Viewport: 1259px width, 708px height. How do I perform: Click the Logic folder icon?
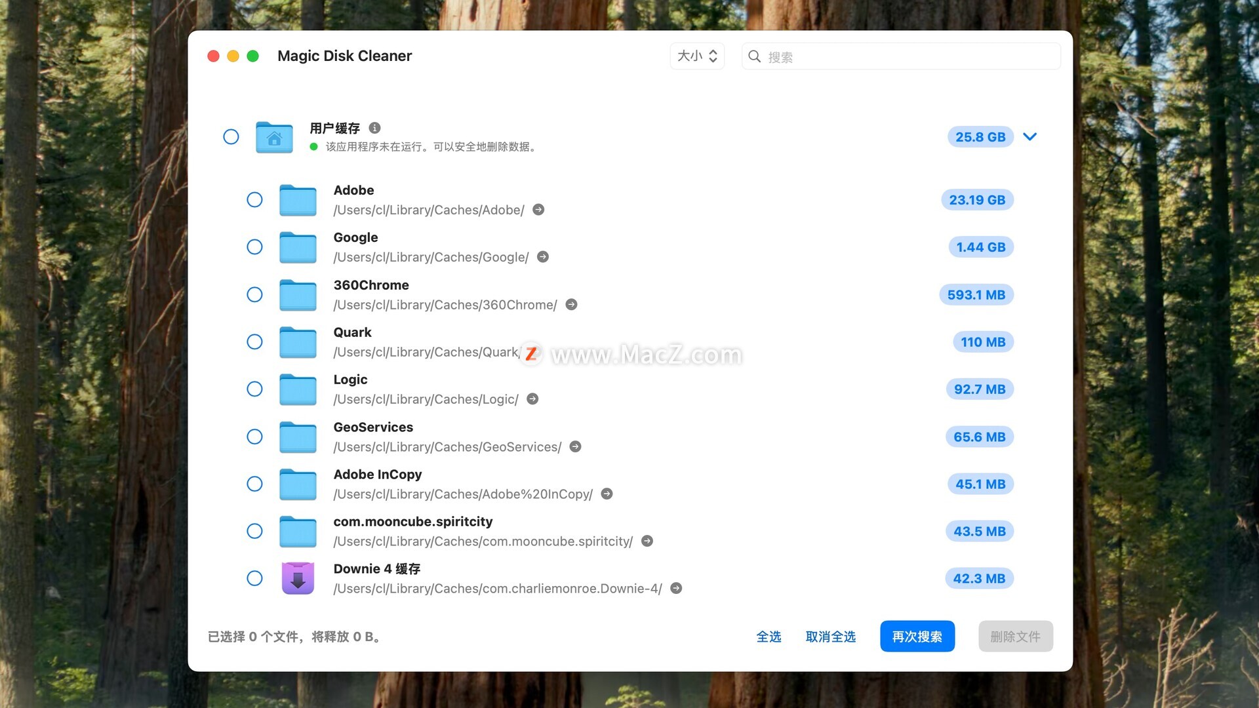coord(298,389)
